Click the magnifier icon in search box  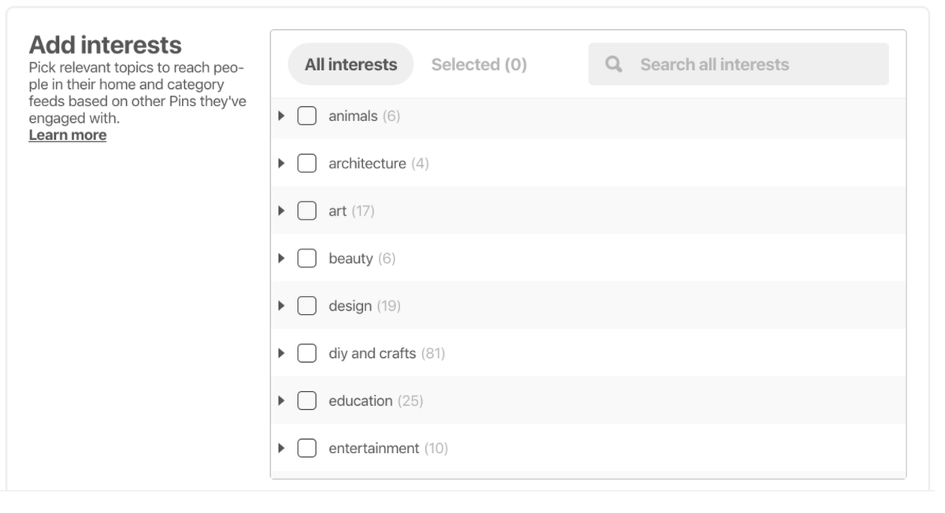[613, 65]
